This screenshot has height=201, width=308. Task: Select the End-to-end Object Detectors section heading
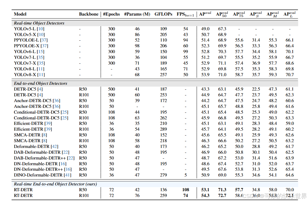click(x=40, y=83)
